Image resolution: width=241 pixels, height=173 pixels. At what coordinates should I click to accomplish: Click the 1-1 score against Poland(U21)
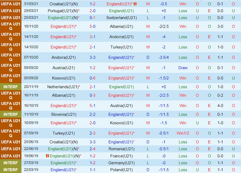coord(92,170)
